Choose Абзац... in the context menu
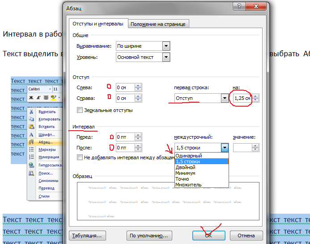 46,142
